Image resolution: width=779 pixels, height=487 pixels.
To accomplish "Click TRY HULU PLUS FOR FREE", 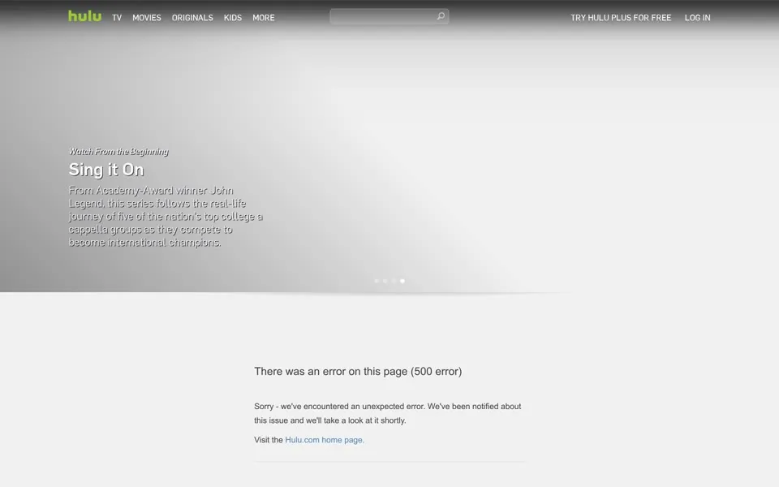I will coord(621,18).
